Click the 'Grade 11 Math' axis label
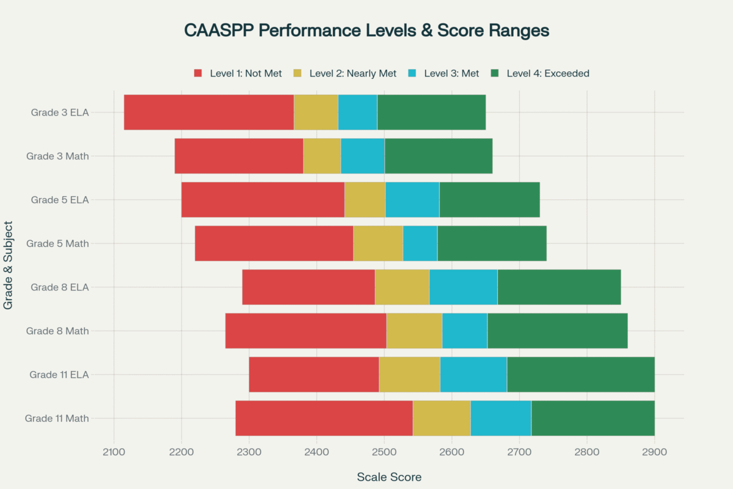The width and height of the screenshot is (733, 489). [57, 419]
